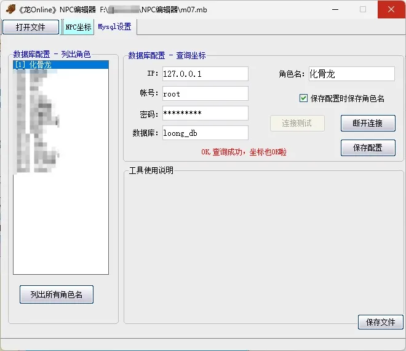Click the 打开文件 button
This screenshot has height=351, width=406.
(x=31, y=27)
